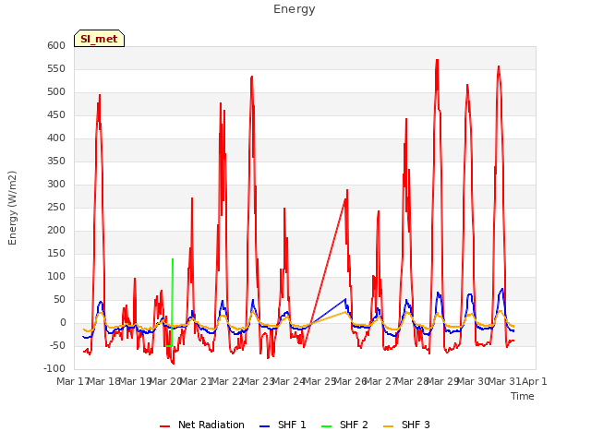591x443 pixels.
Task: Click the Time x-axis label
Action: pyautogui.click(x=523, y=396)
